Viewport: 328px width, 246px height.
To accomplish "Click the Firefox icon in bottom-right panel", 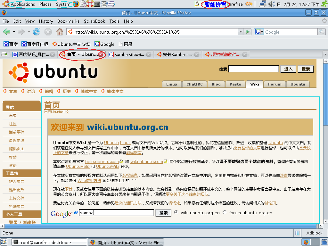I will point(306,242).
